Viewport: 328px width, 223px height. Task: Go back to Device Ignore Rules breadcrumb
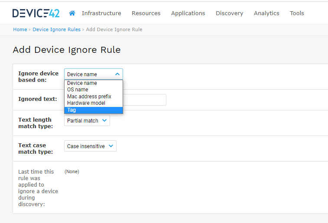point(56,29)
